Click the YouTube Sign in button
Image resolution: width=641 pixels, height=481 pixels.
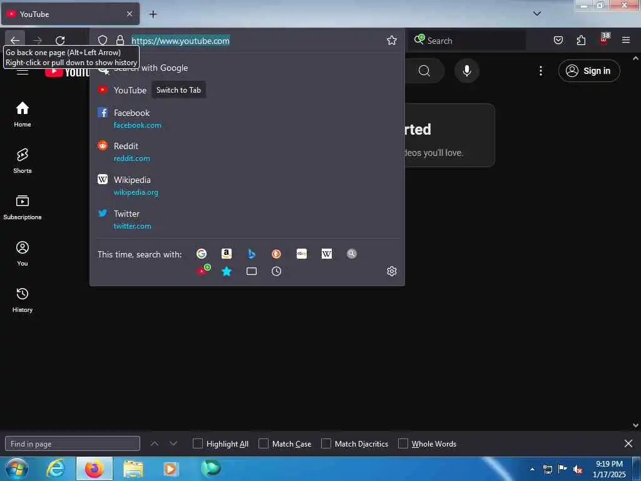(589, 71)
